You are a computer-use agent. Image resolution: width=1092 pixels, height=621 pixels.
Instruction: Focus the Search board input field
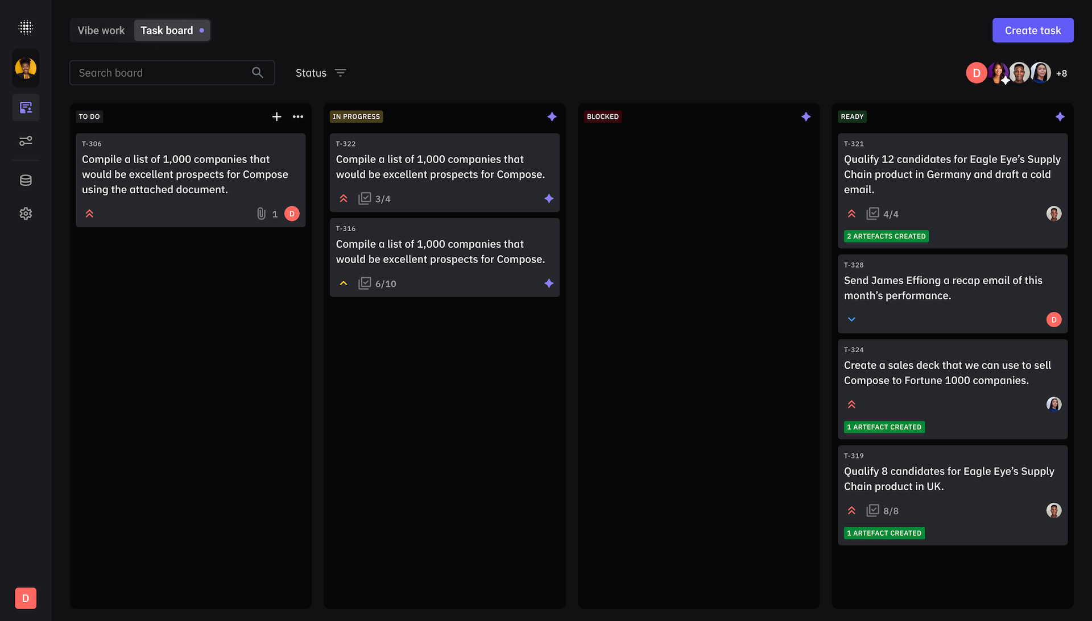pos(172,73)
